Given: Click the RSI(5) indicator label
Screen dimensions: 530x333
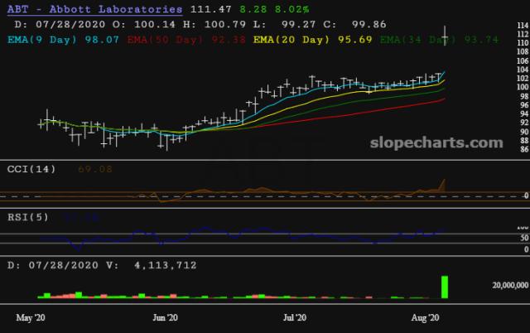Looking at the screenshot, I should (x=28, y=217).
